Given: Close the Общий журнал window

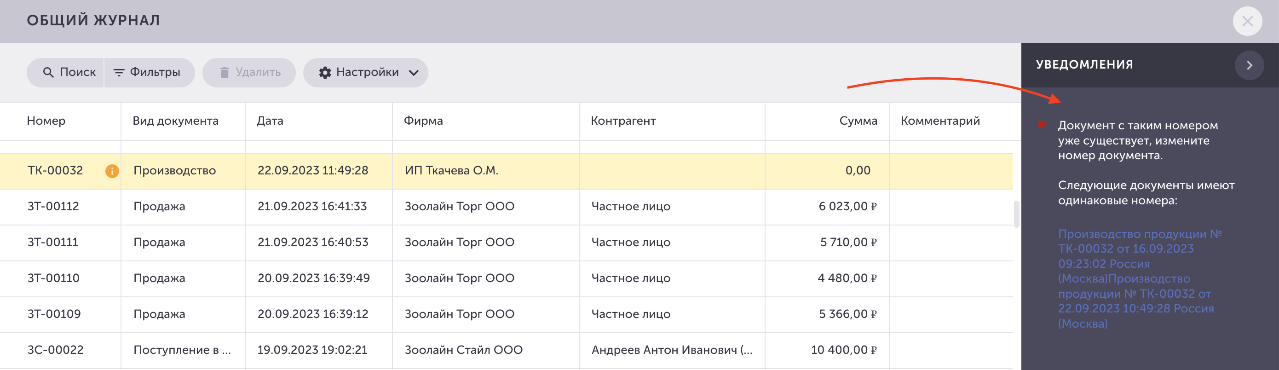Looking at the screenshot, I should click(1247, 21).
